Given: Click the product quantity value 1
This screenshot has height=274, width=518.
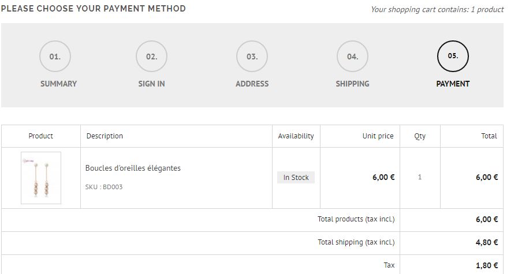Looking at the screenshot, I should pyautogui.click(x=420, y=177).
